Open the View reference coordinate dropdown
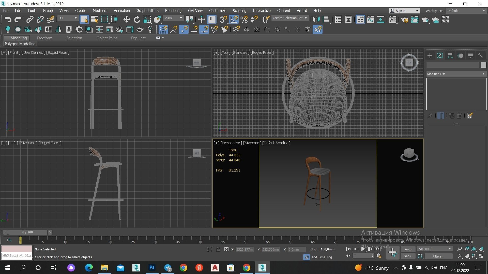The height and width of the screenshot is (274, 488). tap(173, 18)
